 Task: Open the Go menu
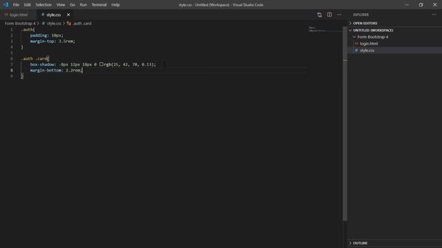[73, 5]
